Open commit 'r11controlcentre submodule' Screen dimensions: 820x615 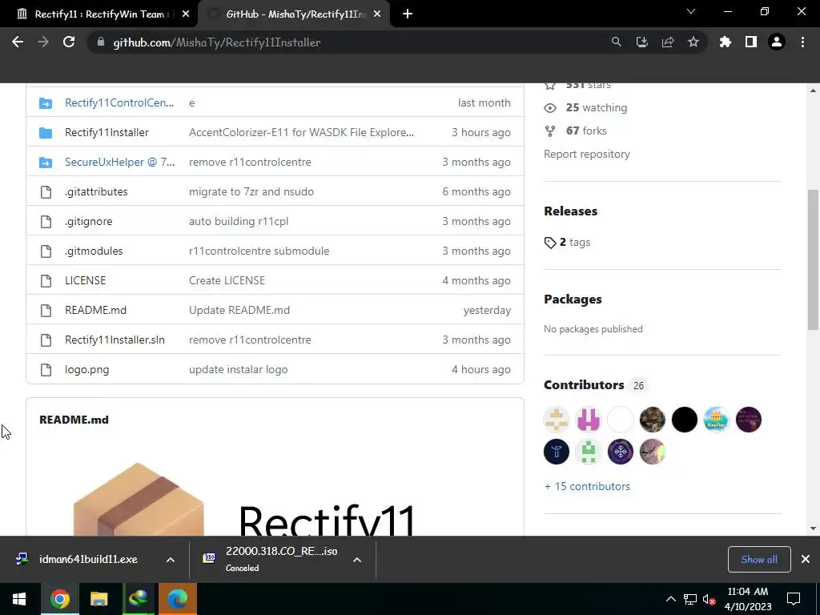point(259,251)
